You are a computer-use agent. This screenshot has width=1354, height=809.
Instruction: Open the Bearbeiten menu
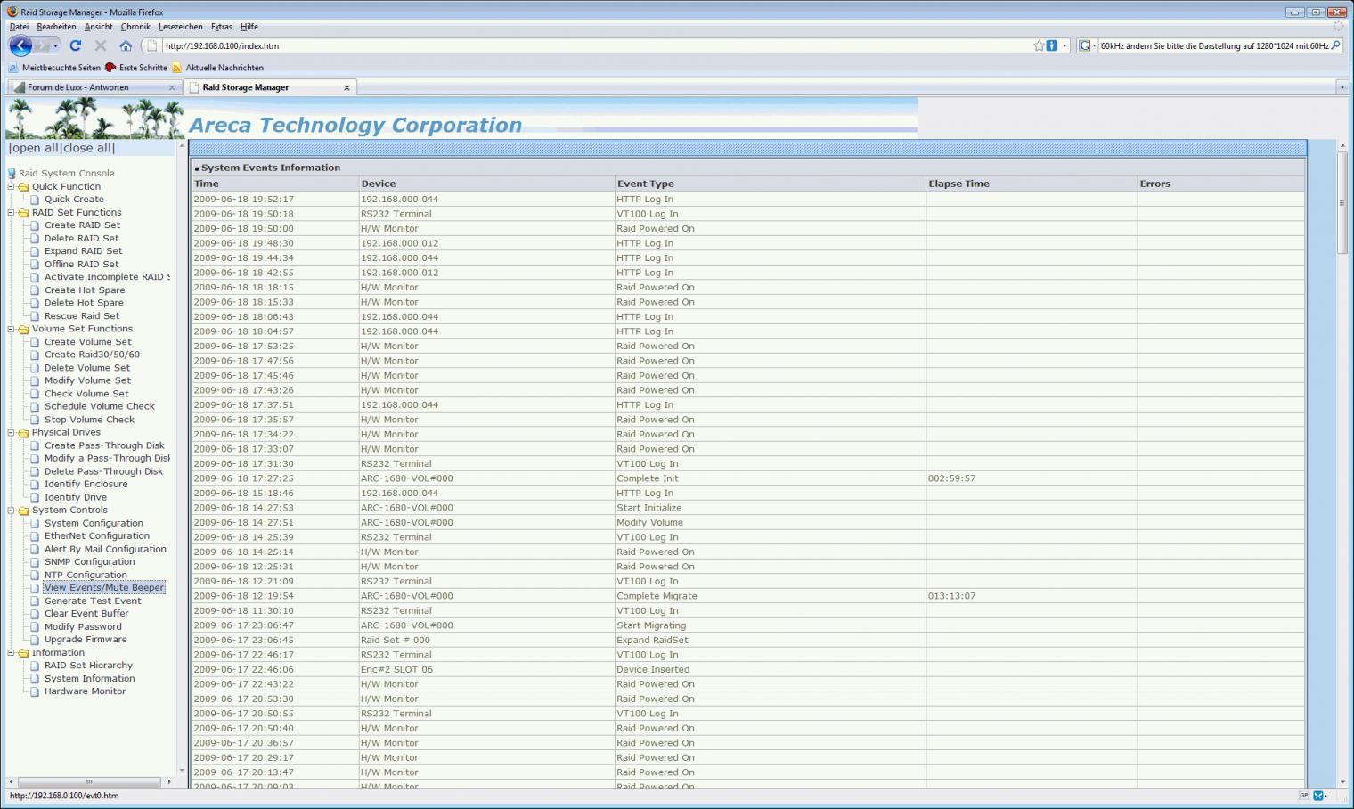pos(56,27)
